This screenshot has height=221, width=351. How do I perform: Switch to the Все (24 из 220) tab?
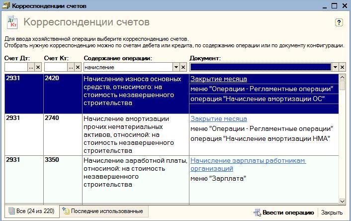32,211
